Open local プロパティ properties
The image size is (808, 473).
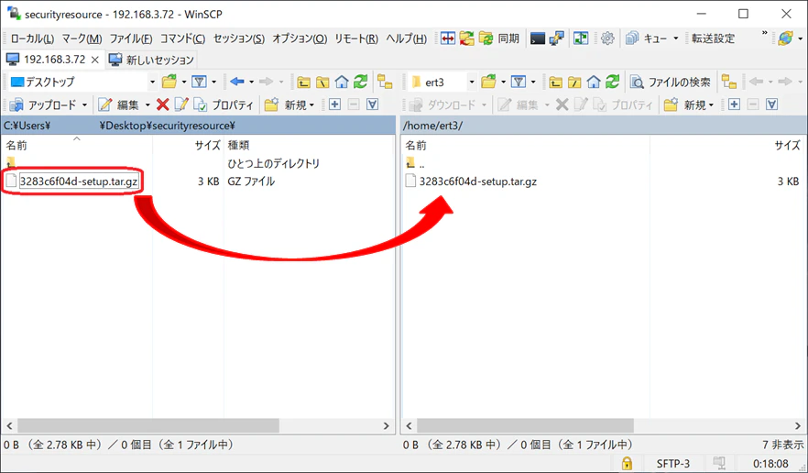(x=224, y=105)
